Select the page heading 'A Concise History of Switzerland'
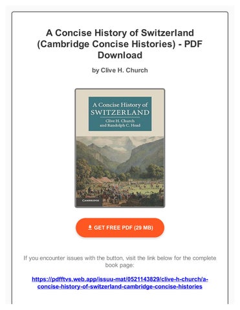 pos(120,33)
